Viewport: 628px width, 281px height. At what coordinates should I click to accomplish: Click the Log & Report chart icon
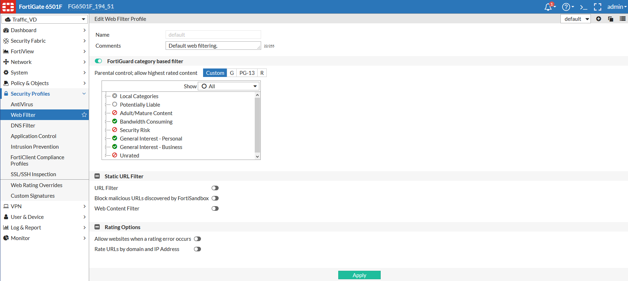(6, 228)
